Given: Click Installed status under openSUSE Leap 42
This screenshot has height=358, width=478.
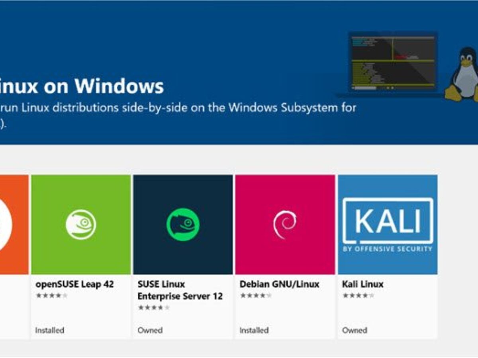Looking at the screenshot, I should (49, 330).
